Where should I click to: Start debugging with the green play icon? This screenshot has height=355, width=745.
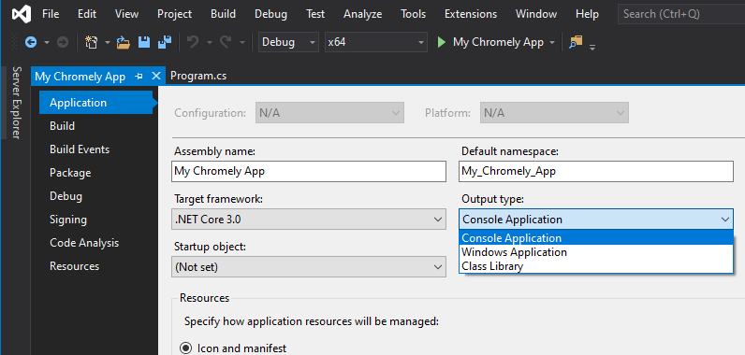(x=442, y=43)
